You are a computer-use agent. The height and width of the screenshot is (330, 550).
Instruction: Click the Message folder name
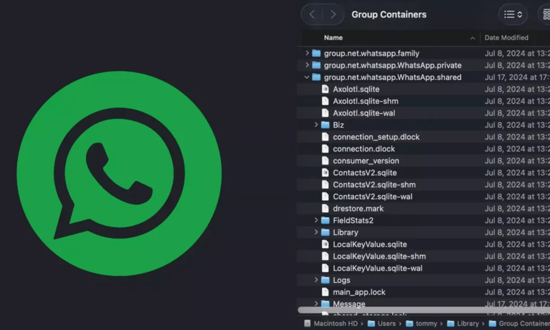coord(349,304)
